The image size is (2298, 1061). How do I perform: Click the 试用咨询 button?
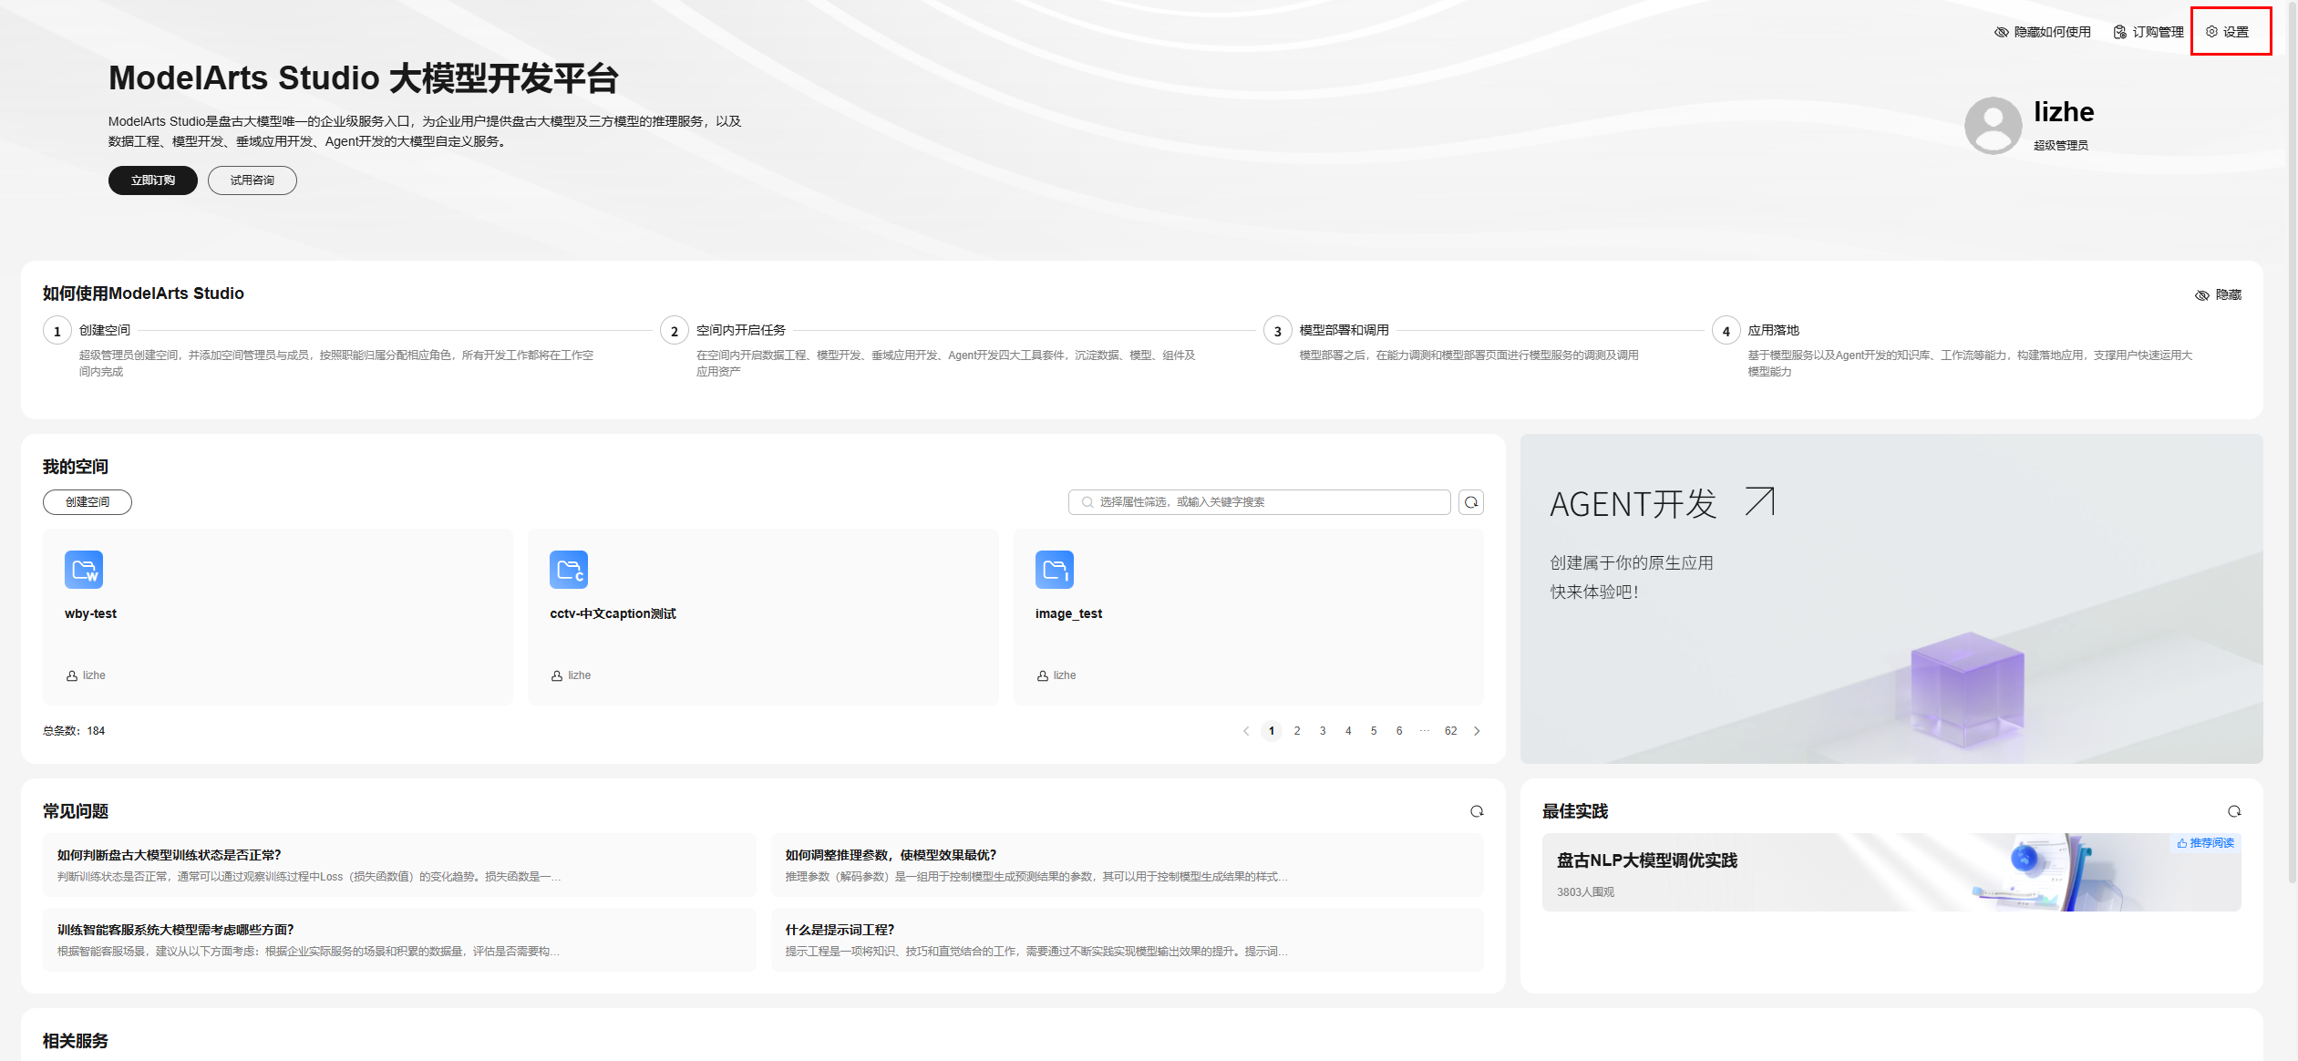252,180
